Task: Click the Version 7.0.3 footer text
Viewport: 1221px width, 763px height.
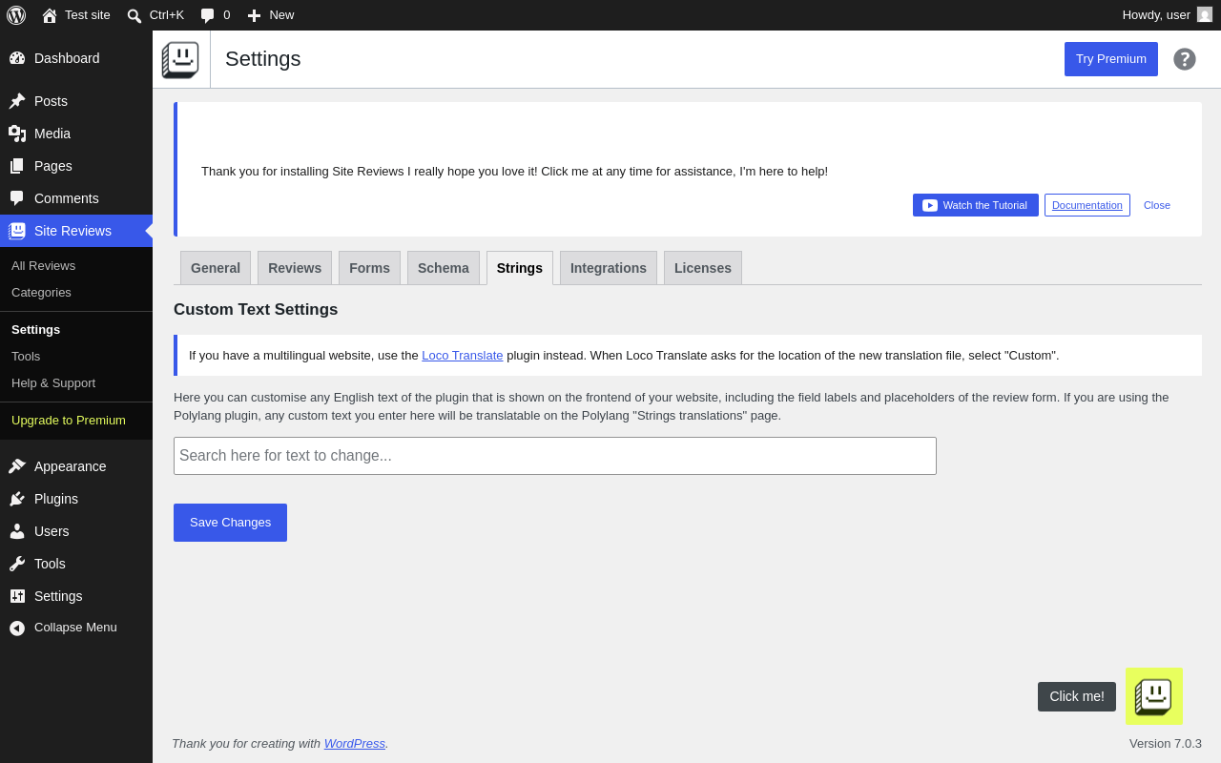Action: pos(1166,743)
